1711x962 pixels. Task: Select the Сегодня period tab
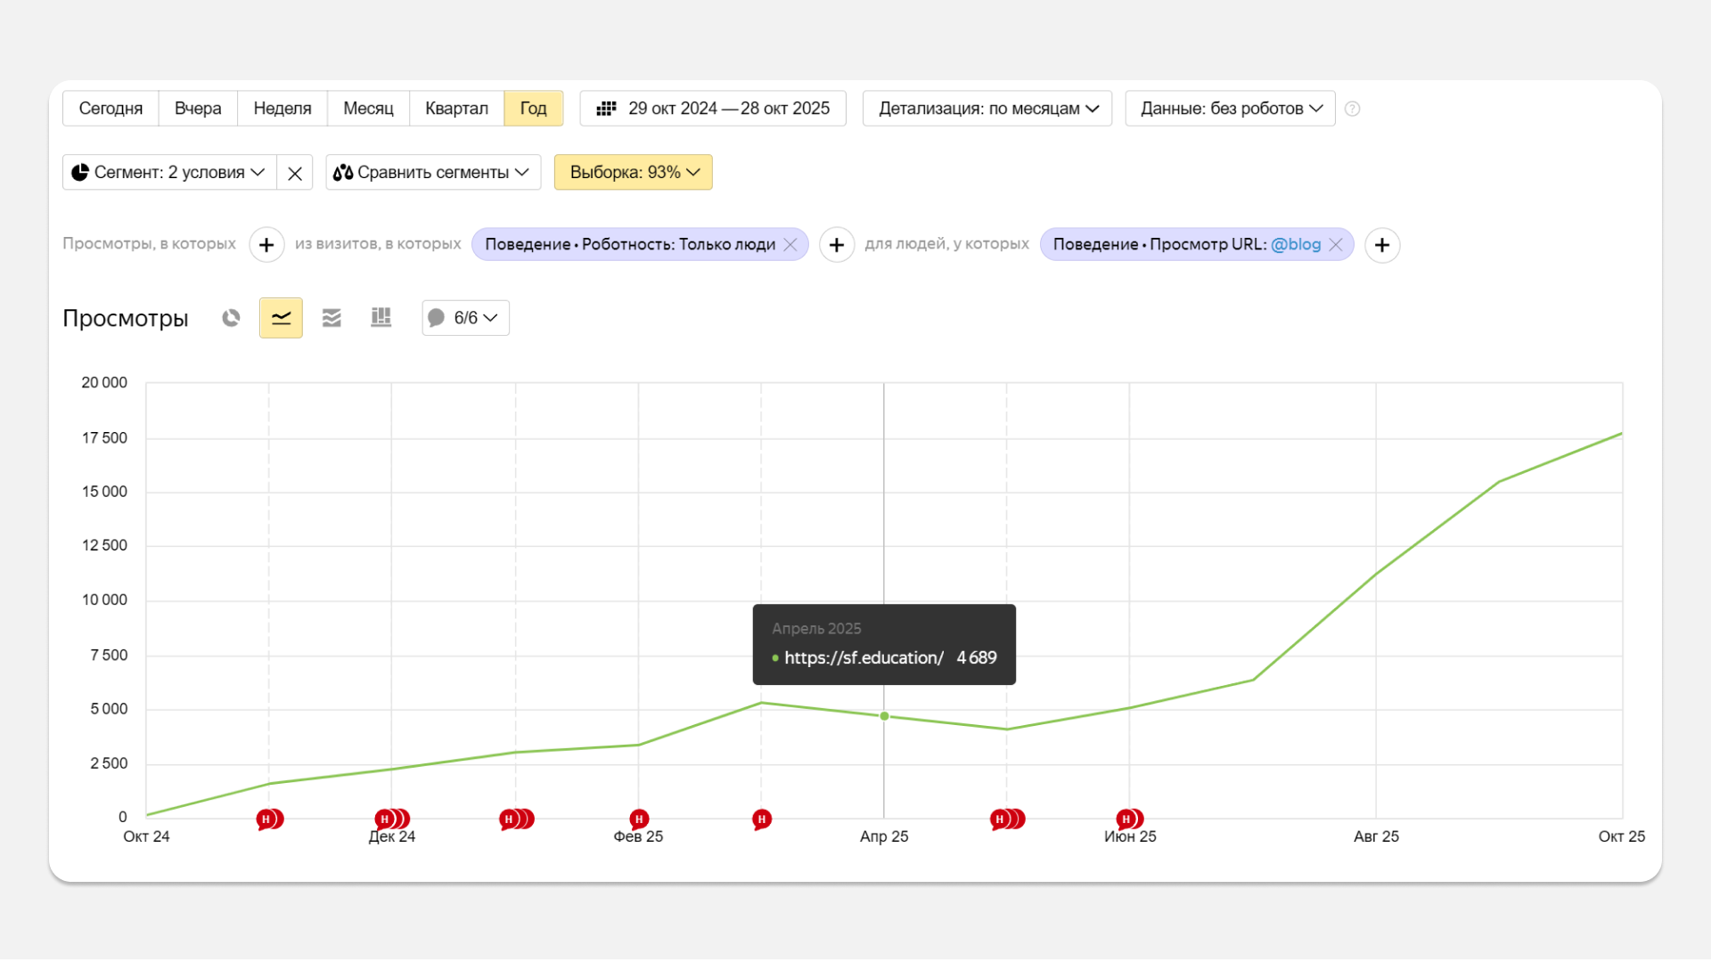point(111,109)
